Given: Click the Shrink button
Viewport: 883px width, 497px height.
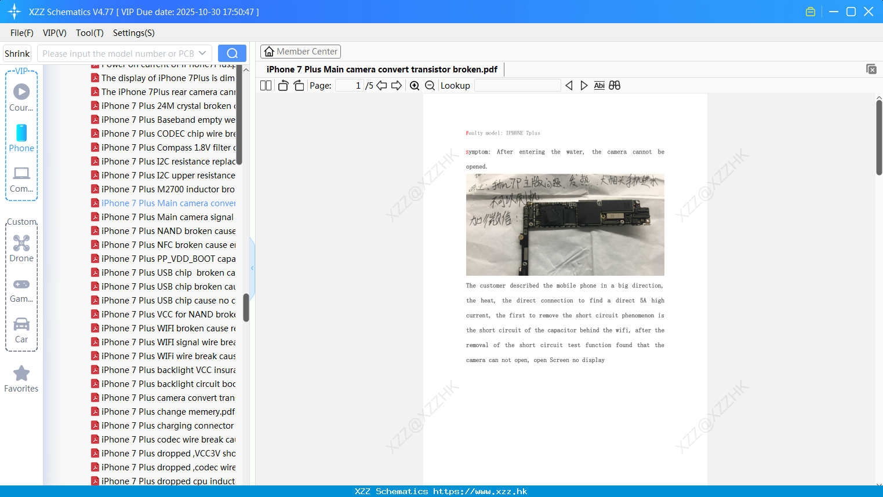Looking at the screenshot, I should [17, 53].
